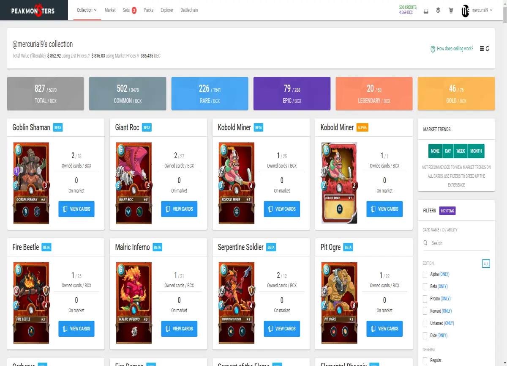
Task: Click the PeakMonsters logo
Action: 34,10
